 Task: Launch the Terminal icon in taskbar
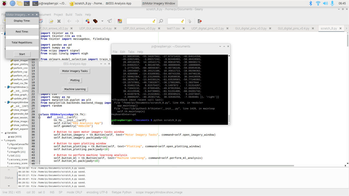click(27, 3)
